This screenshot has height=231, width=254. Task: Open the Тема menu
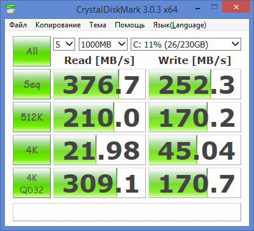[x=98, y=25]
